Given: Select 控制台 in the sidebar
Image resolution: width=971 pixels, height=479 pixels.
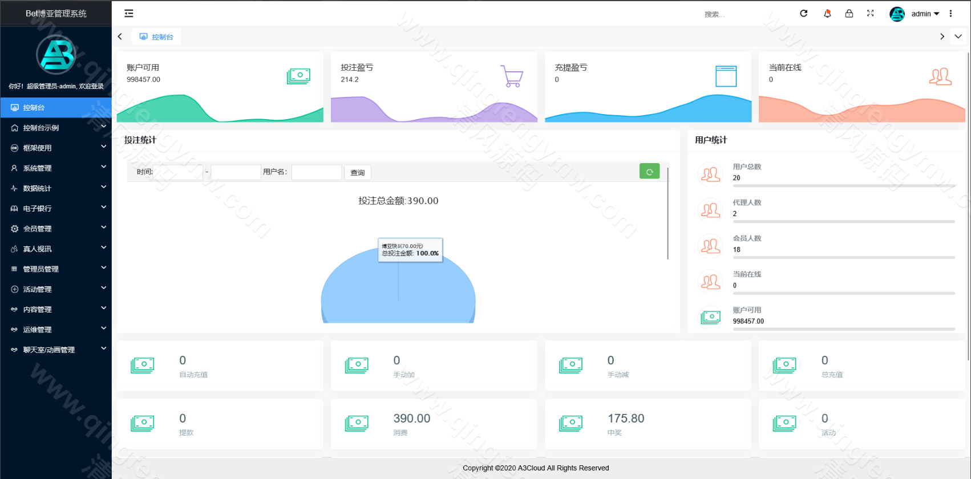Looking at the screenshot, I should tap(56, 108).
